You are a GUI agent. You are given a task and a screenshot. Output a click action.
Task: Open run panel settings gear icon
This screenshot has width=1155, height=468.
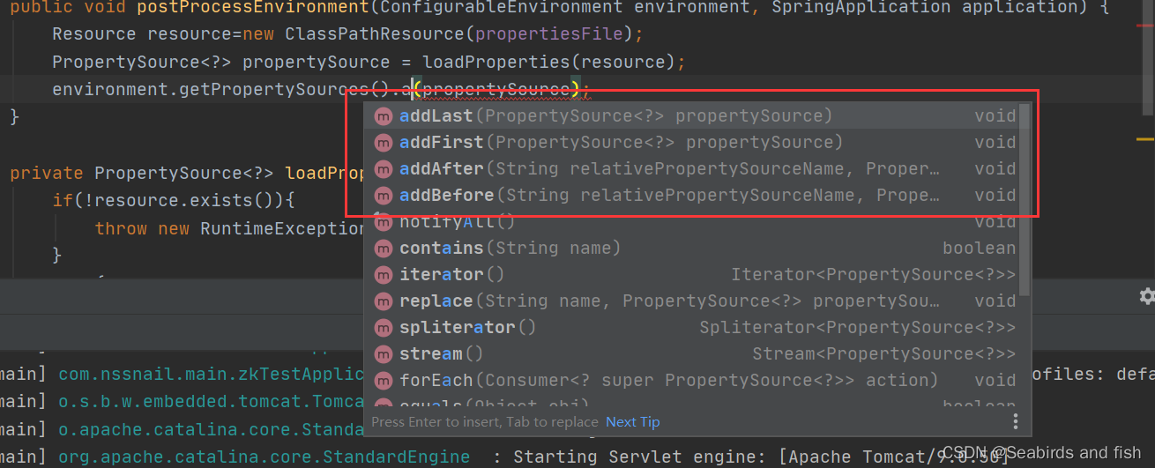point(1146,296)
